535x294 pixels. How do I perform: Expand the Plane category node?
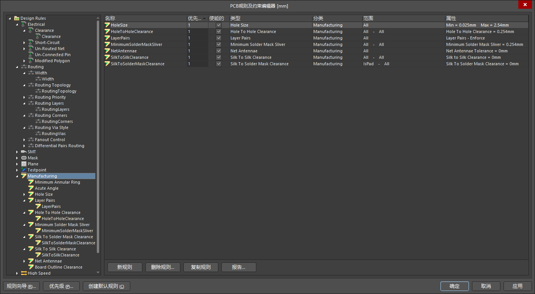pyautogui.click(x=17, y=164)
